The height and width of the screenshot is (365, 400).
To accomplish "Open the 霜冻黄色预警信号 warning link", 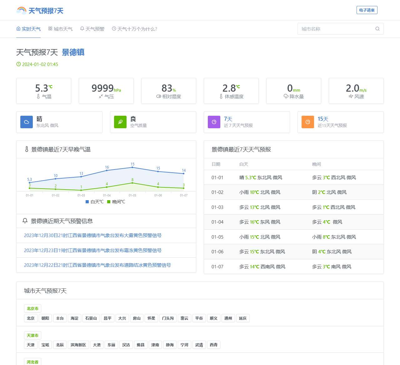I will (x=93, y=250).
